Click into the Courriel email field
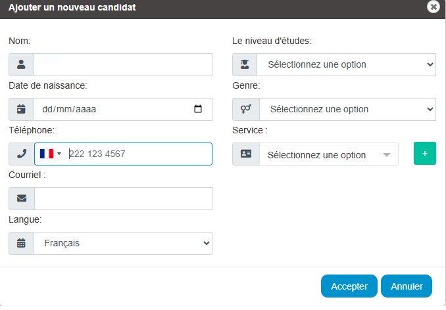446x310 pixels. click(x=123, y=198)
